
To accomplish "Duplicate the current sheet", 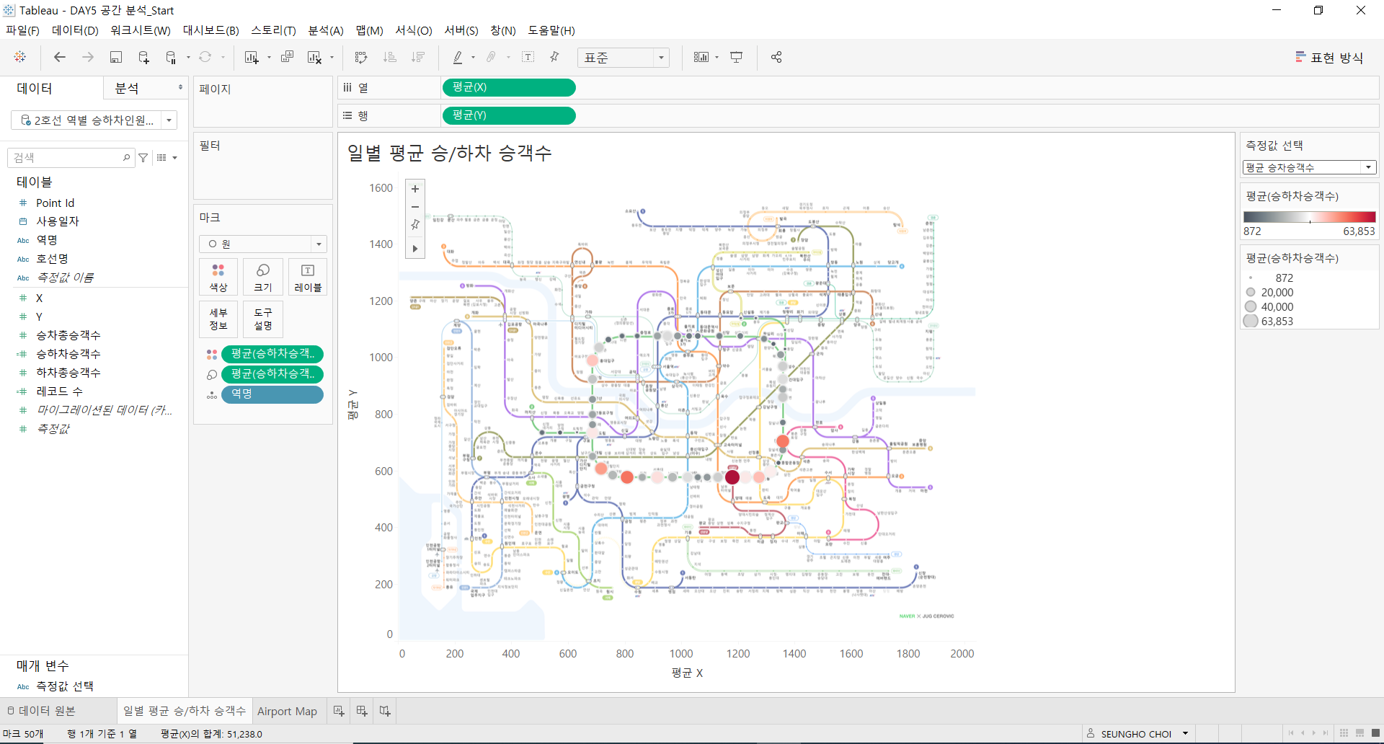I will click(287, 57).
